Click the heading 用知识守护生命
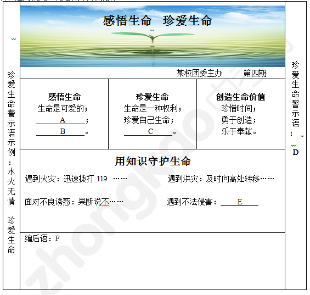Viewport: 310px width, 295px height. click(x=153, y=161)
